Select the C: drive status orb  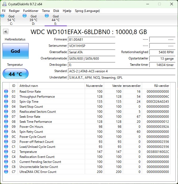pyautogui.click(x=3, y=16)
